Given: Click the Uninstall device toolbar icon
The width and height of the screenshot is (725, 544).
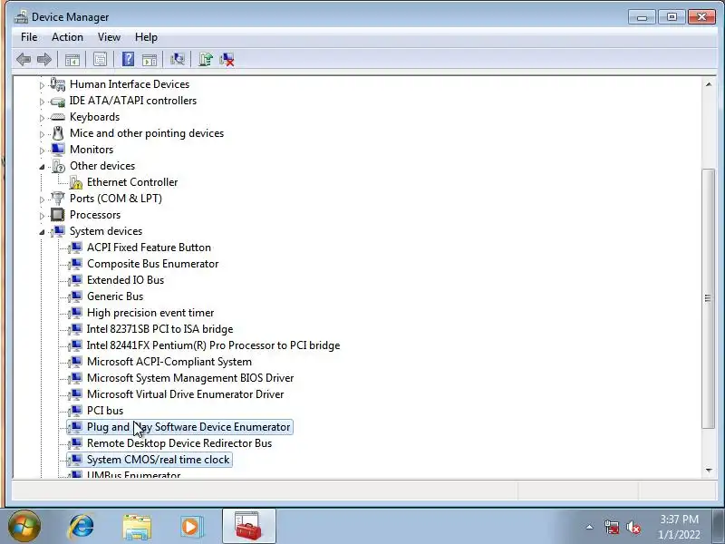Looking at the screenshot, I should click(x=227, y=59).
